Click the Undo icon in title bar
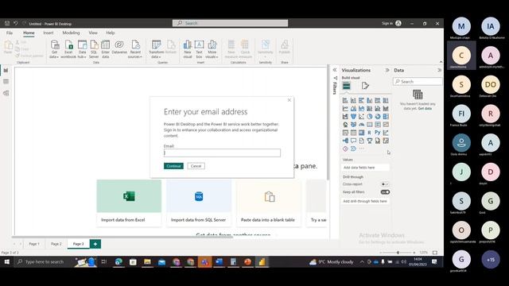509x286 pixels. (15, 23)
